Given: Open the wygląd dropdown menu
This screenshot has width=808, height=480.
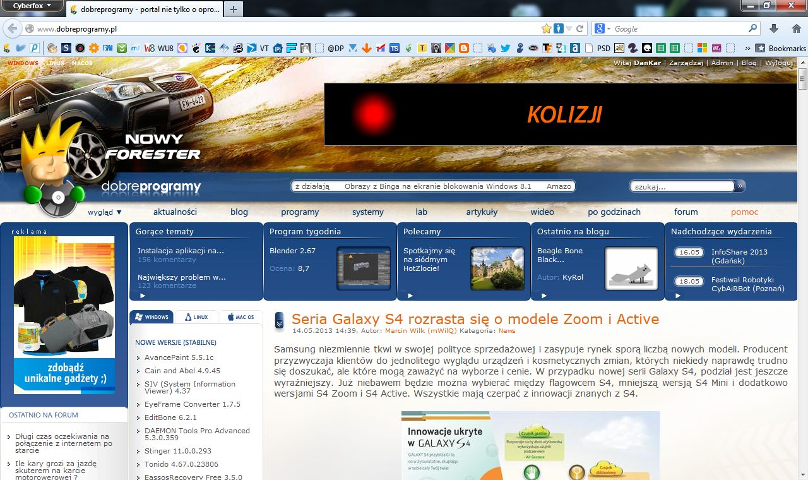Looking at the screenshot, I should (105, 212).
